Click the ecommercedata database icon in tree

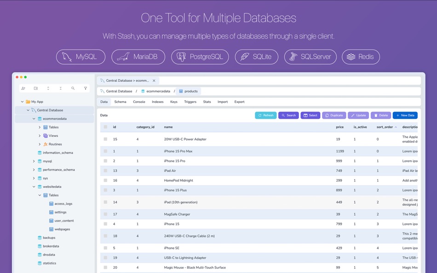pyautogui.click(x=40, y=119)
